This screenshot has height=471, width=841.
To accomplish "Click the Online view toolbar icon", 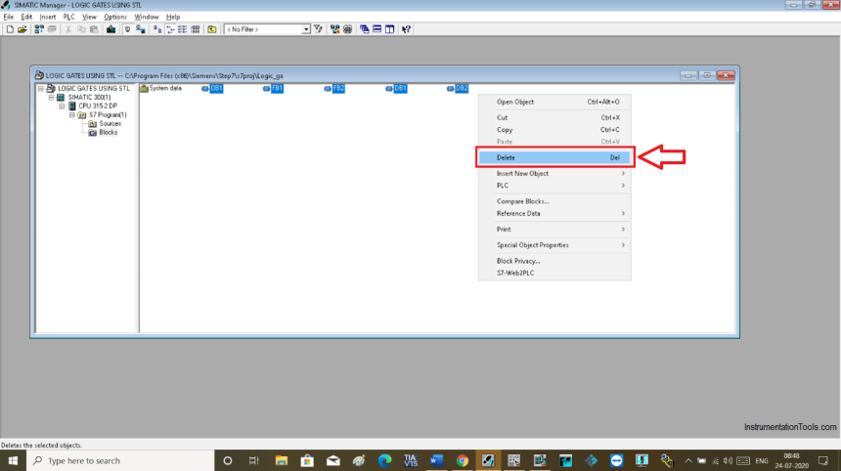I will coord(141,29).
